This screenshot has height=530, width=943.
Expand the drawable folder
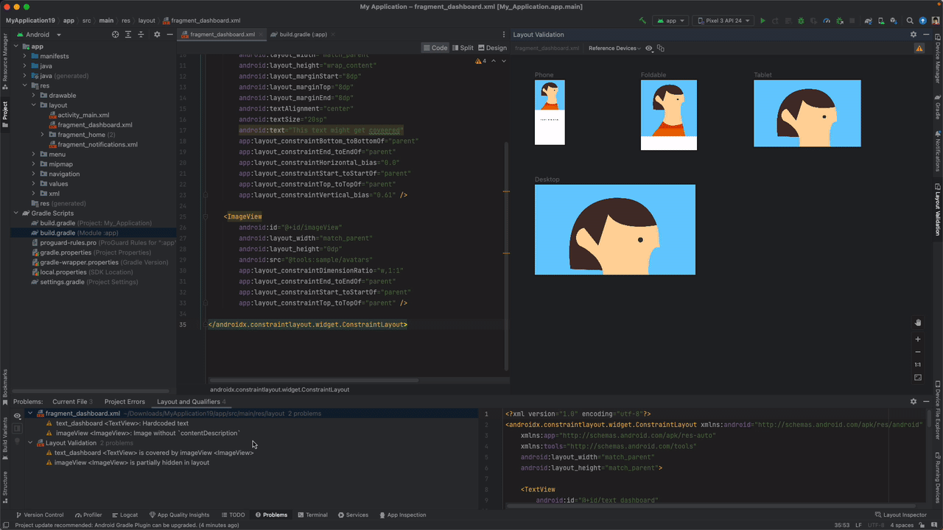tap(33, 95)
